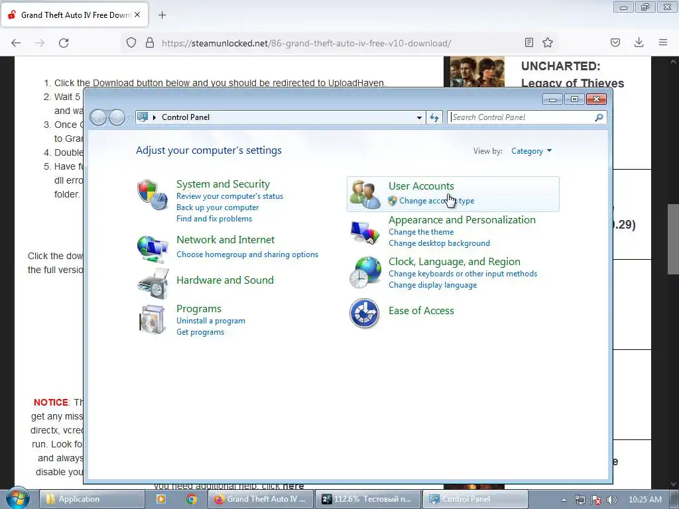Image resolution: width=679 pixels, height=509 pixels.
Task: Click Change keyboards or other input methods
Action: [x=462, y=274]
